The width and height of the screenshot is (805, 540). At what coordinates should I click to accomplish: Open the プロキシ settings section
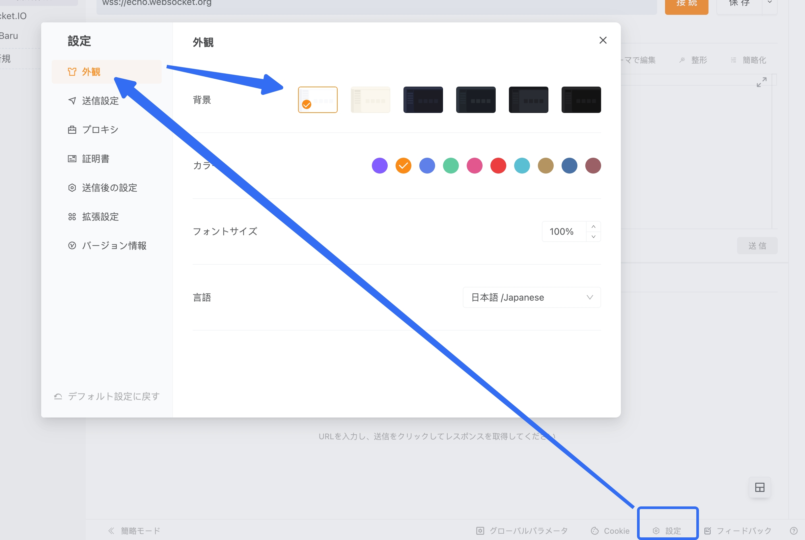(x=106, y=129)
